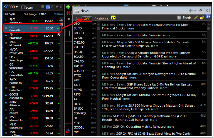Screen dimensions: 214x138
Task: Open more link for Operating Metrics Released
Action: click(x=171, y=127)
